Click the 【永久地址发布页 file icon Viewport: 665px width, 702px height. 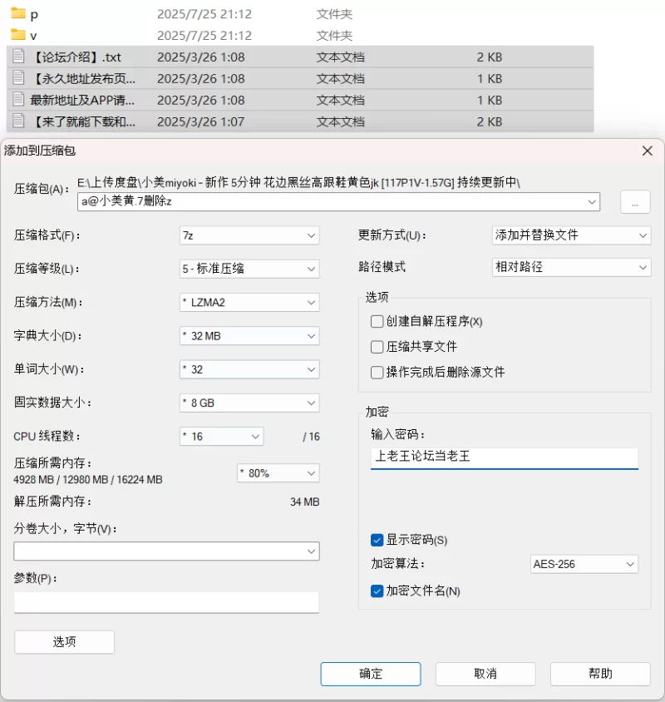pyautogui.click(x=18, y=77)
